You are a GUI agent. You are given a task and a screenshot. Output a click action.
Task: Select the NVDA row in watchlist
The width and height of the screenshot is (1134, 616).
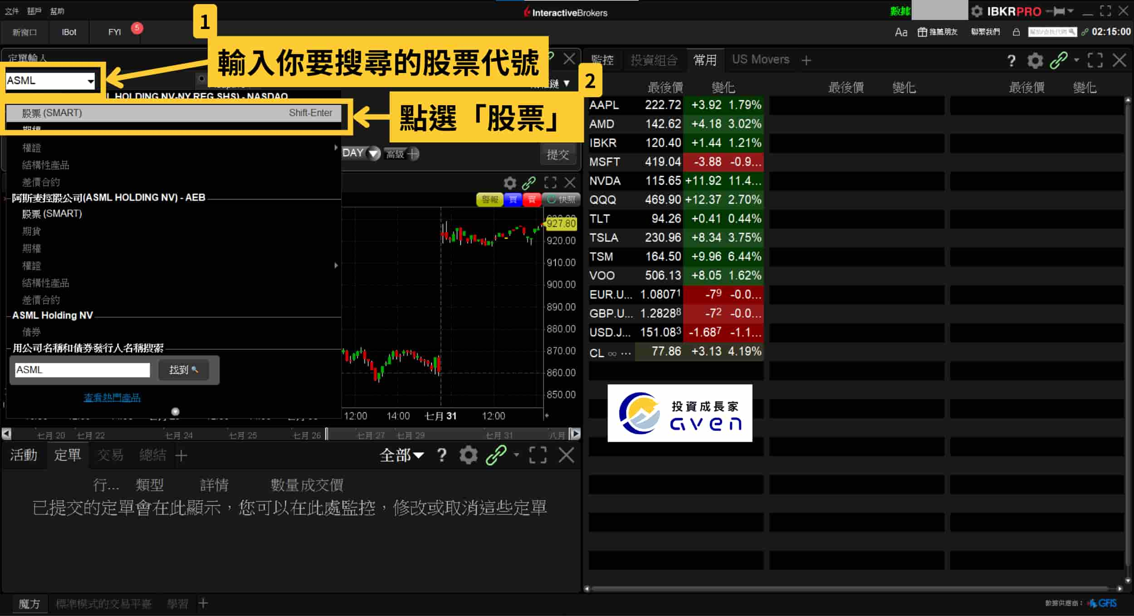(675, 181)
